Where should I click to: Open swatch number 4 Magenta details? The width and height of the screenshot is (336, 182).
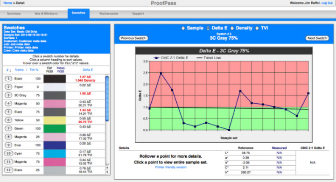pyautogui.click(x=8, y=104)
